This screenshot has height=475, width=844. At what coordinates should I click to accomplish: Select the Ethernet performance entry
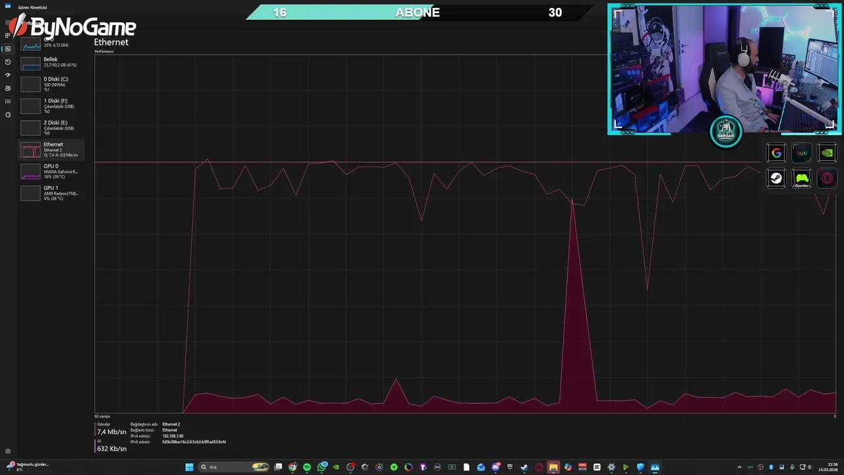(x=51, y=150)
